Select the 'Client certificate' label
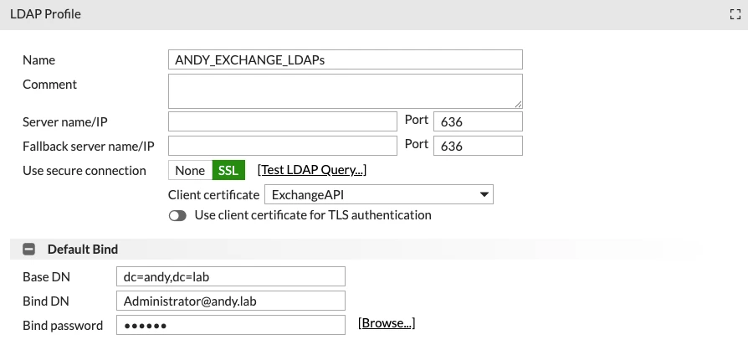Viewport: 748px width, 345px height. pos(213,195)
